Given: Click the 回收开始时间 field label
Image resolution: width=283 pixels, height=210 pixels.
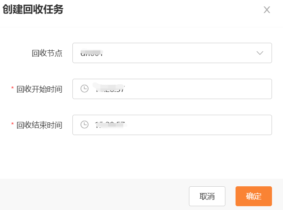Looking at the screenshot, I should [x=39, y=89].
